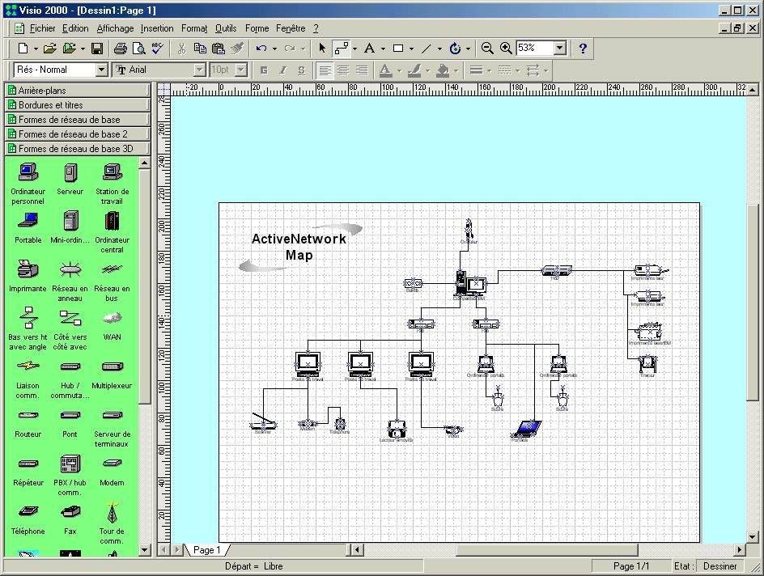This screenshot has width=764, height=576.
Task: Open the zoom percentage dropdown
Action: (x=560, y=48)
